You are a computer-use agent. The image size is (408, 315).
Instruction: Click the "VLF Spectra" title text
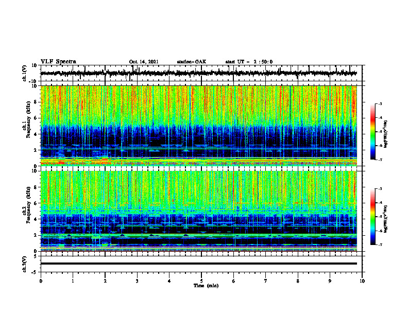pyautogui.click(x=58, y=62)
